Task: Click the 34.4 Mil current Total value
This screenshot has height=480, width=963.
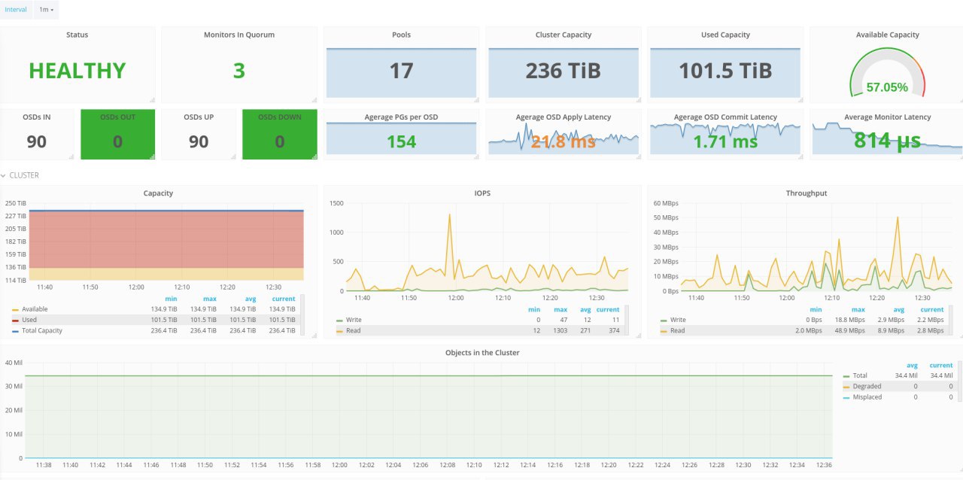Action: [x=940, y=375]
